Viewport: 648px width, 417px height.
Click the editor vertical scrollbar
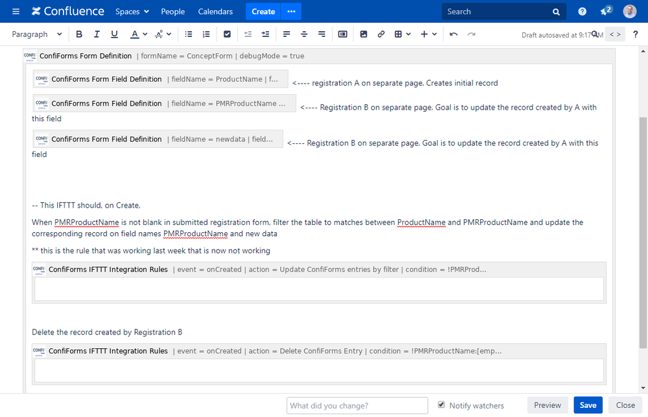pyautogui.click(x=643, y=232)
